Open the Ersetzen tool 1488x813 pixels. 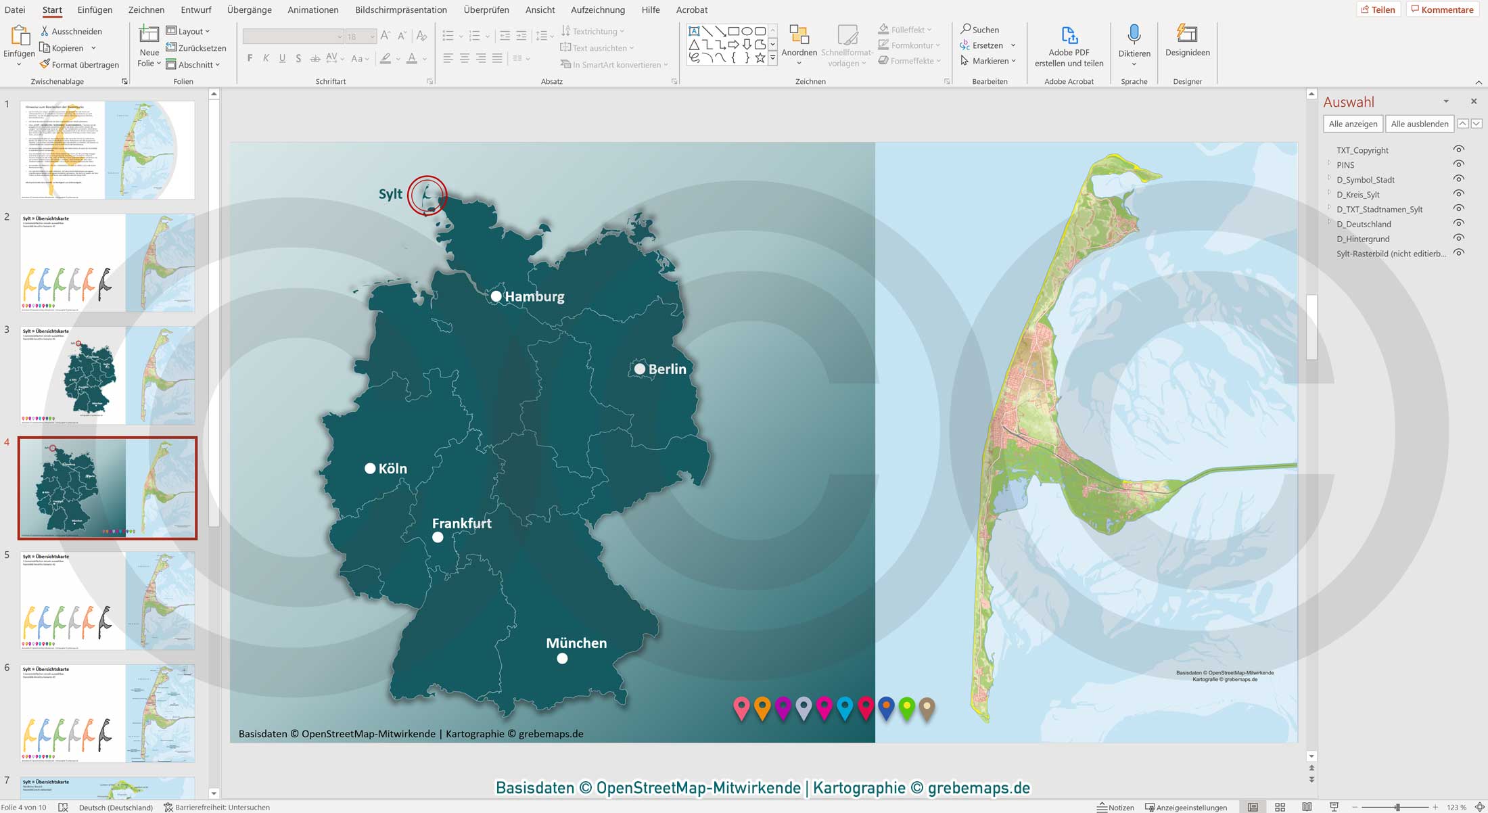tap(987, 45)
